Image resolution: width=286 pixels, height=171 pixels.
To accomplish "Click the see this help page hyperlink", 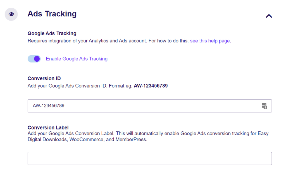I will [x=210, y=41].
